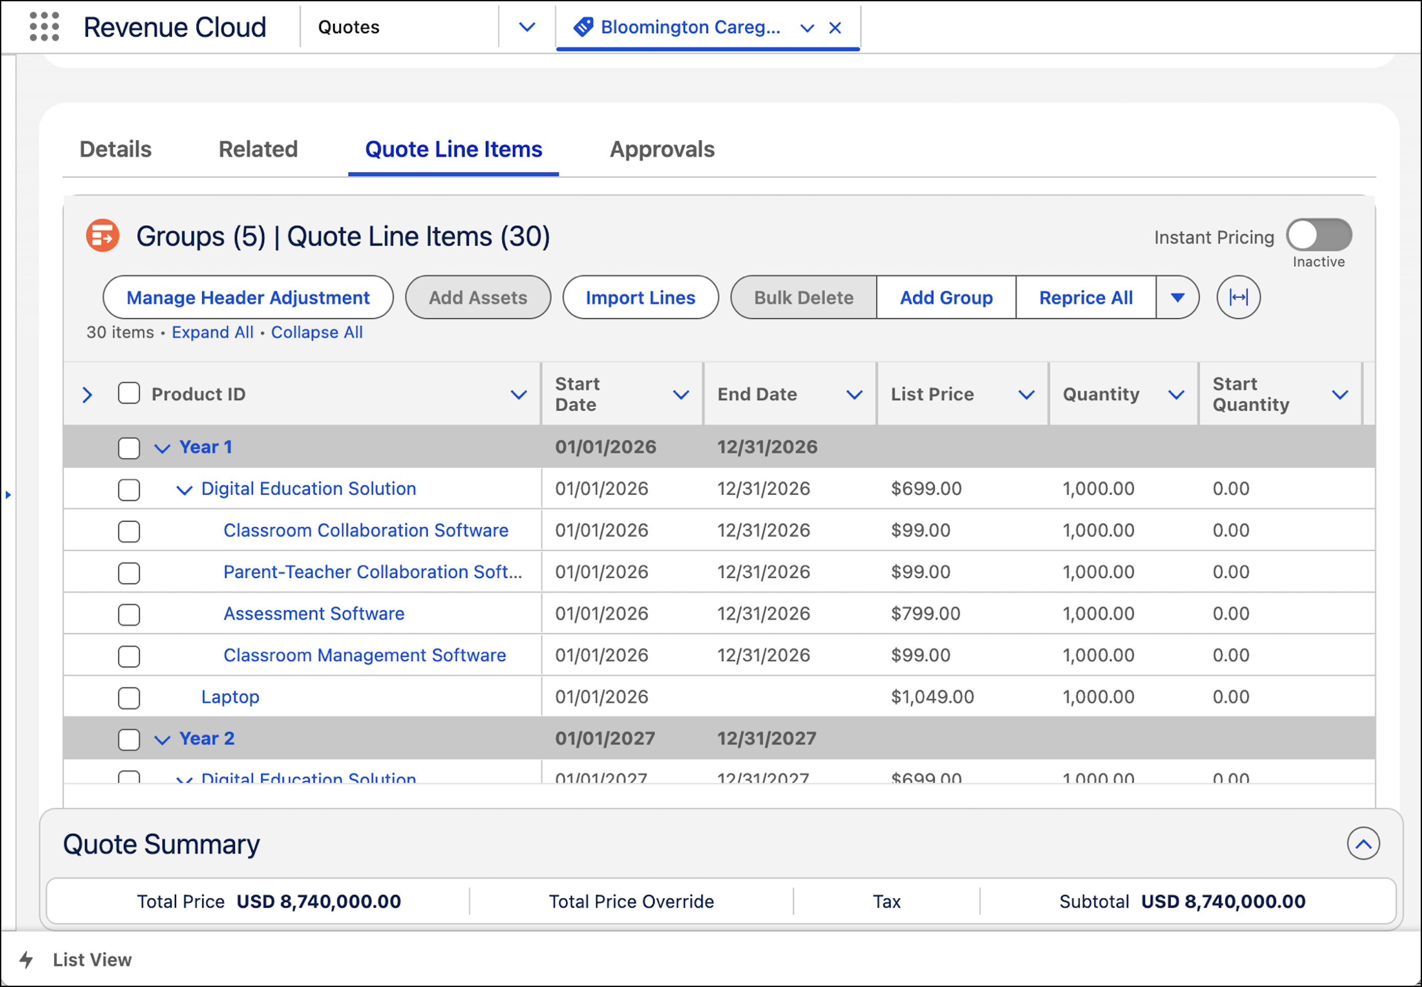
Task: Open the Quotes navigation dropdown chevron
Action: click(x=527, y=27)
